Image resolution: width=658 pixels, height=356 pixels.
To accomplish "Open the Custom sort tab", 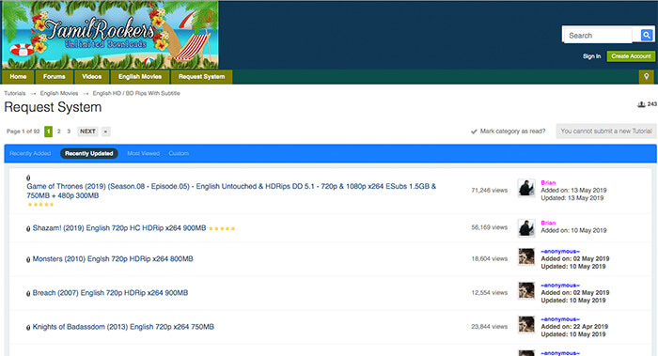I will tap(179, 153).
